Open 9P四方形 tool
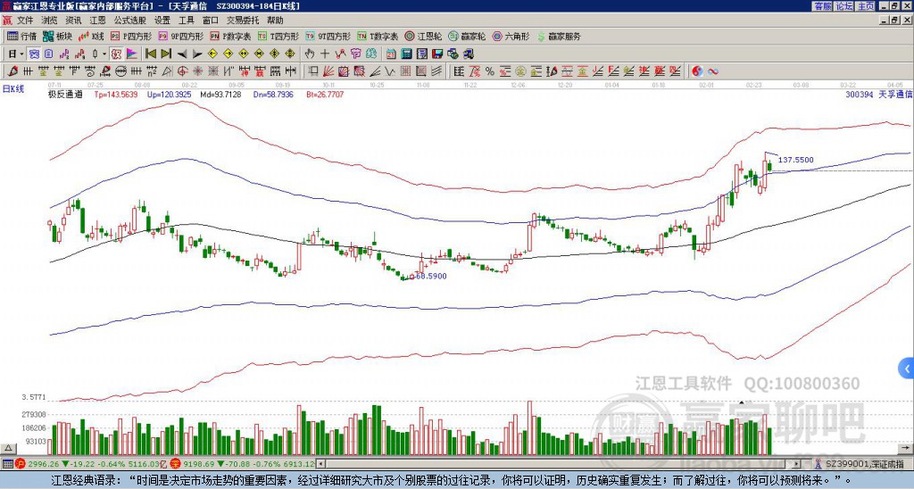Screen dimensions: 914x489 point(181,36)
